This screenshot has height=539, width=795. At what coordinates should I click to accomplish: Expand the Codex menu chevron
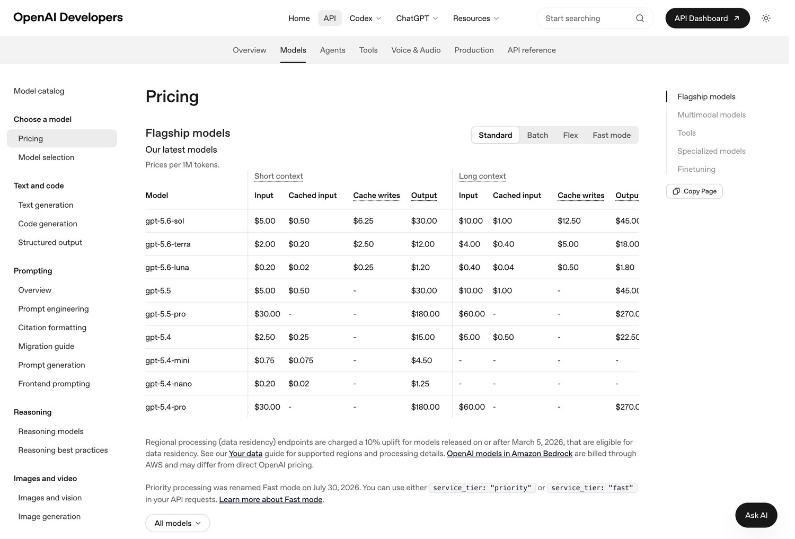pos(379,19)
